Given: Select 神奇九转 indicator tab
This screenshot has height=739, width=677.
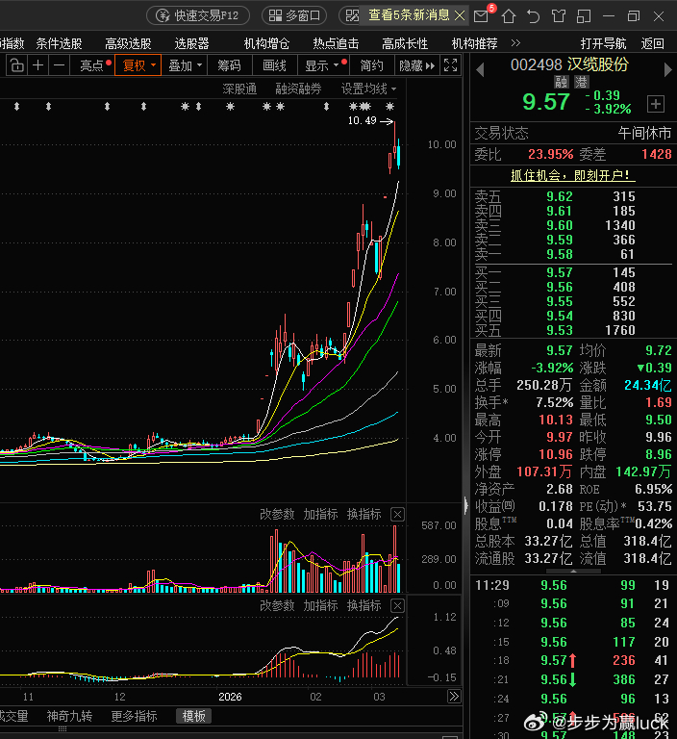Looking at the screenshot, I should (69, 716).
